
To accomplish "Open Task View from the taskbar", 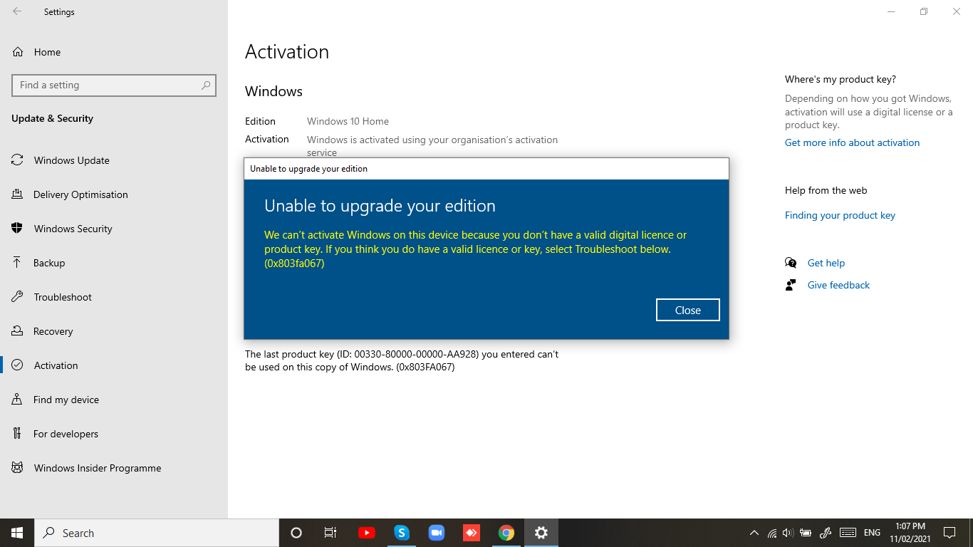I will [331, 533].
